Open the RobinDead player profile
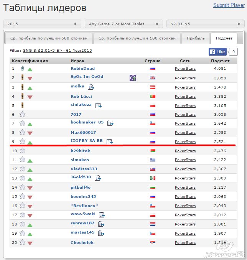247x260 pixels. (82, 68)
